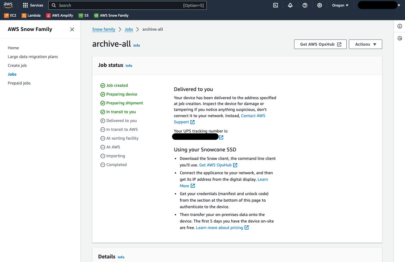Open the settings gear icon

click(x=320, y=5)
